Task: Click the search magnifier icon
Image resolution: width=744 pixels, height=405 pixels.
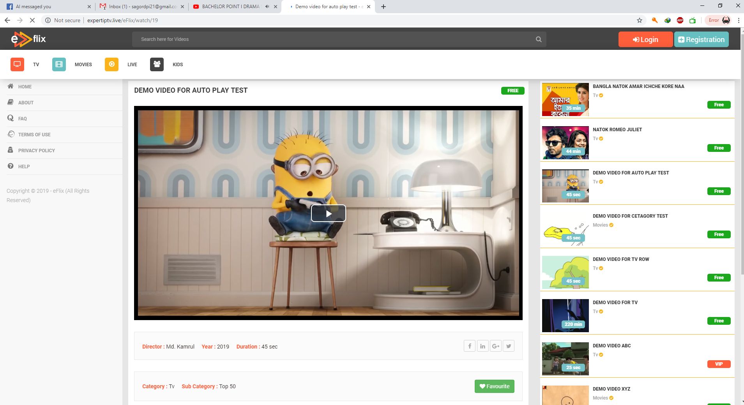Action: [539, 39]
